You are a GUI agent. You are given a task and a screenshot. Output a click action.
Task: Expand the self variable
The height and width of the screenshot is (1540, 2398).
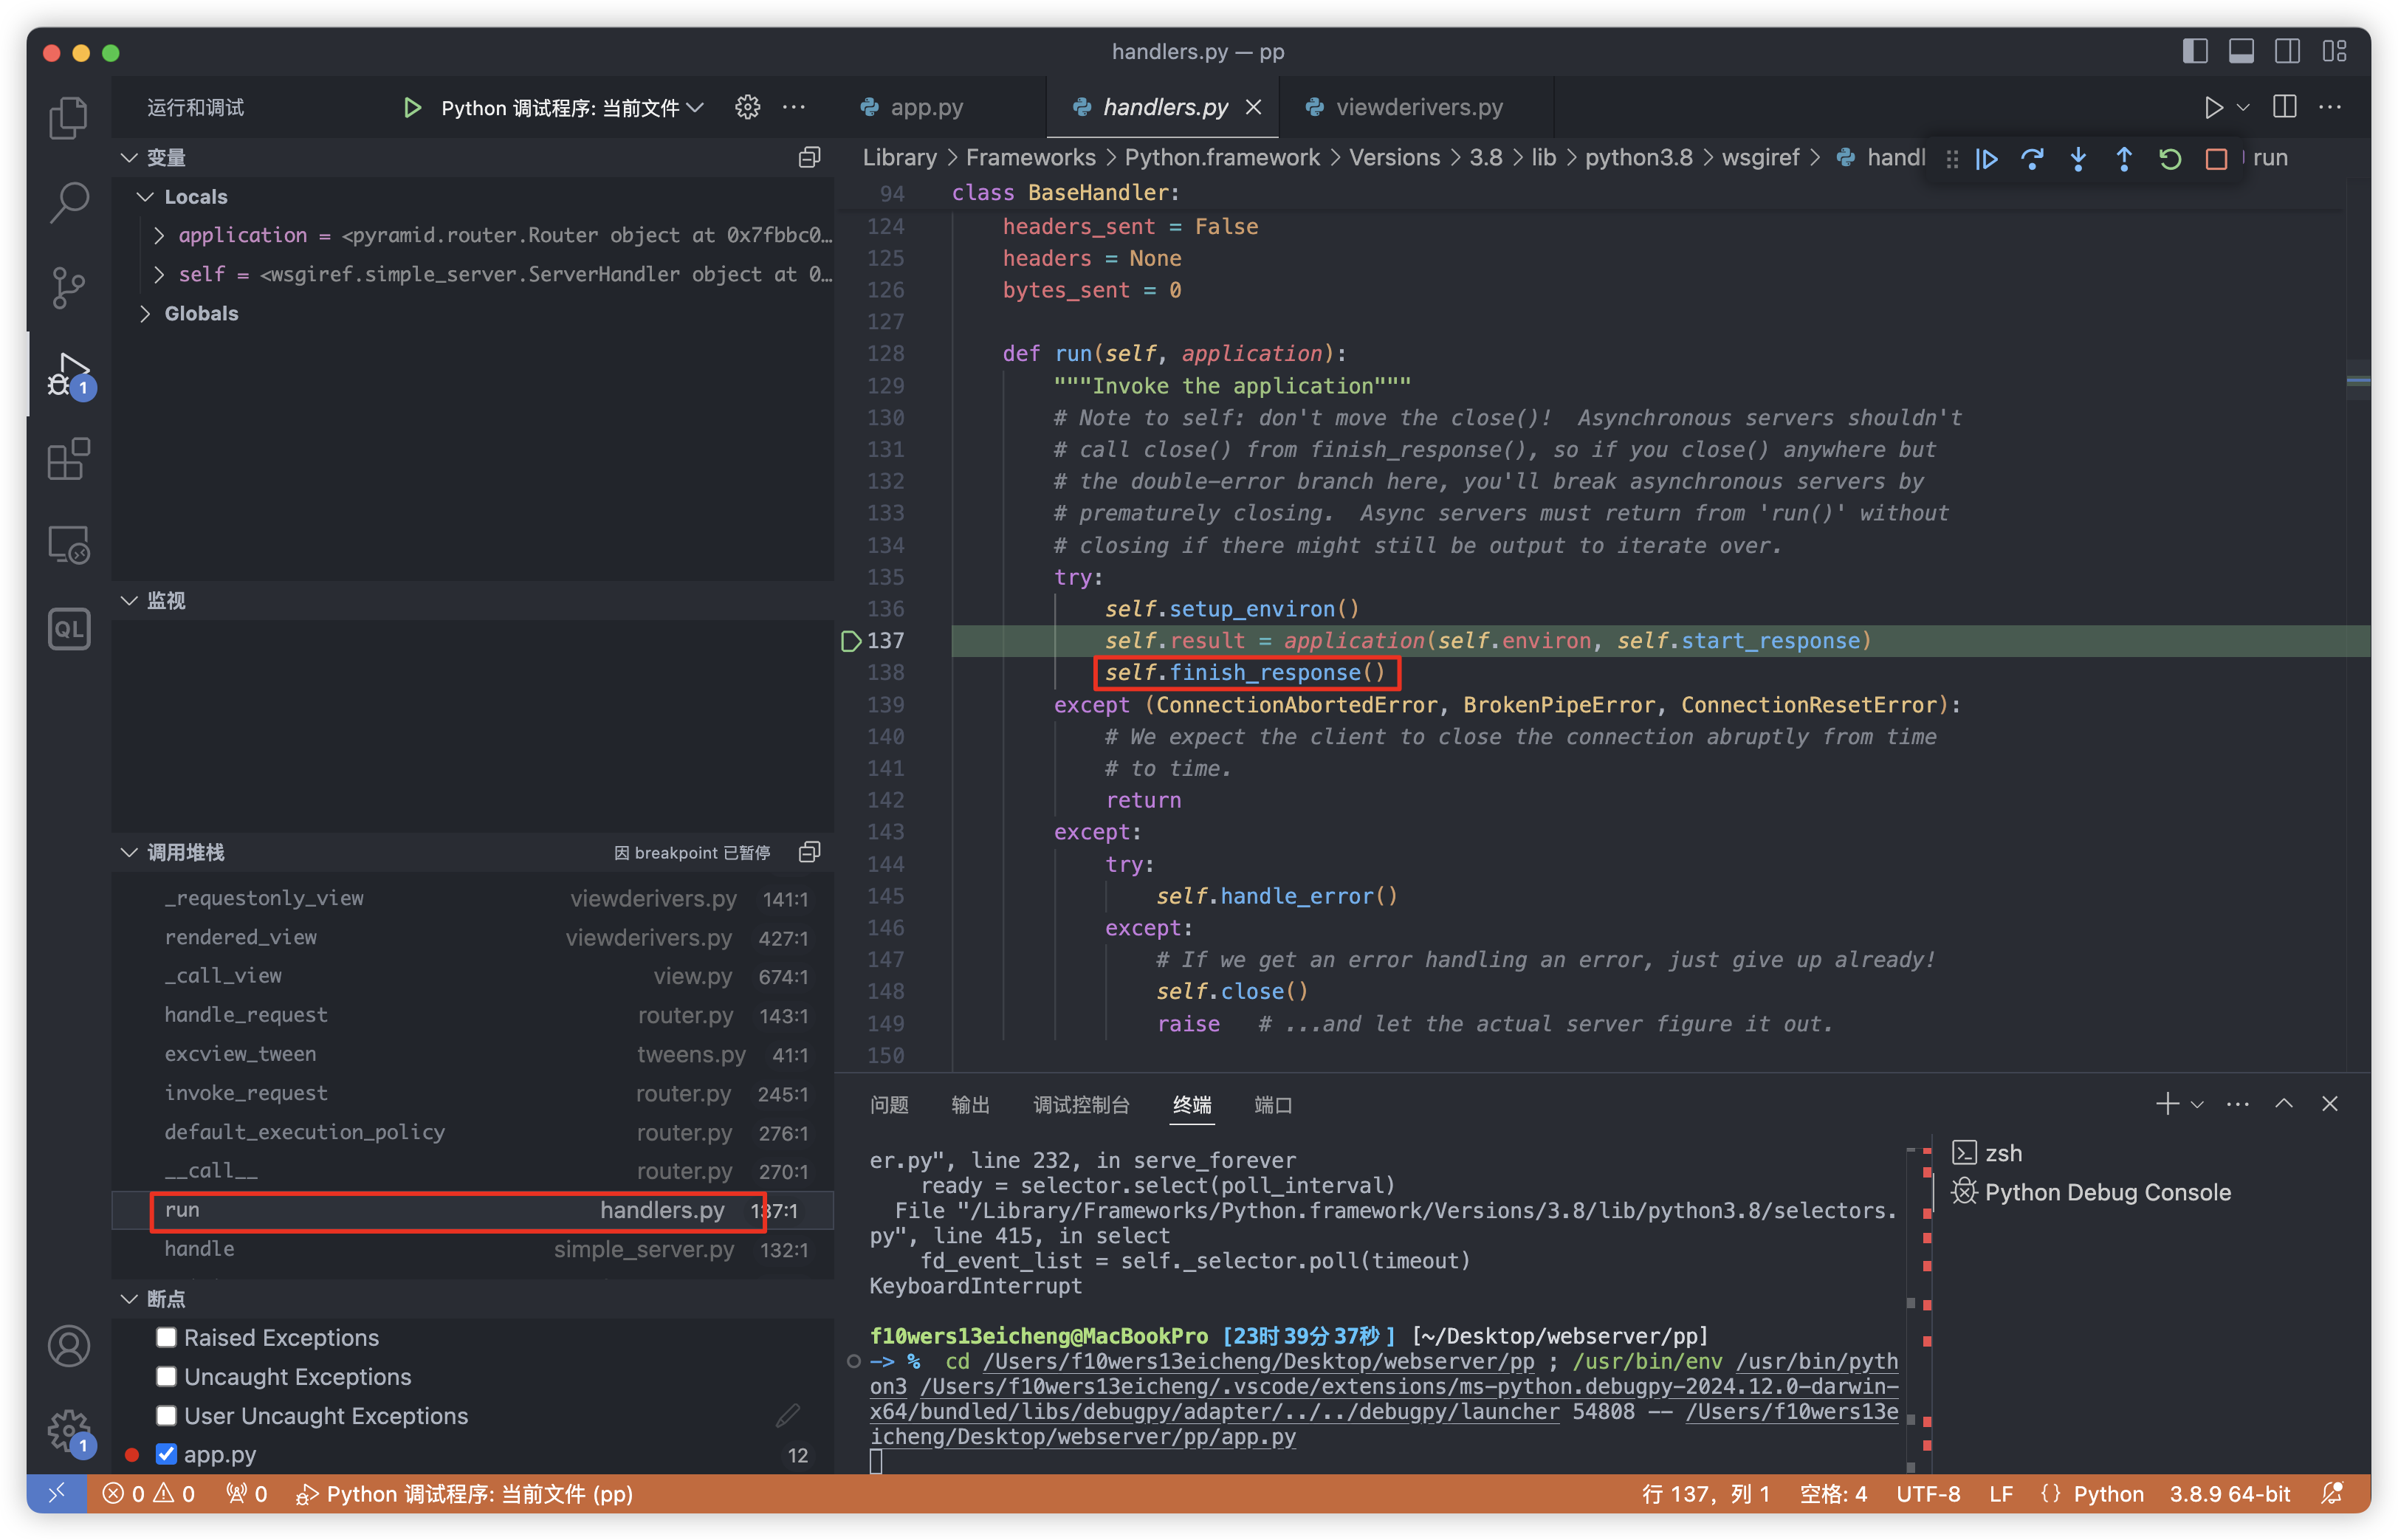pyautogui.click(x=158, y=274)
